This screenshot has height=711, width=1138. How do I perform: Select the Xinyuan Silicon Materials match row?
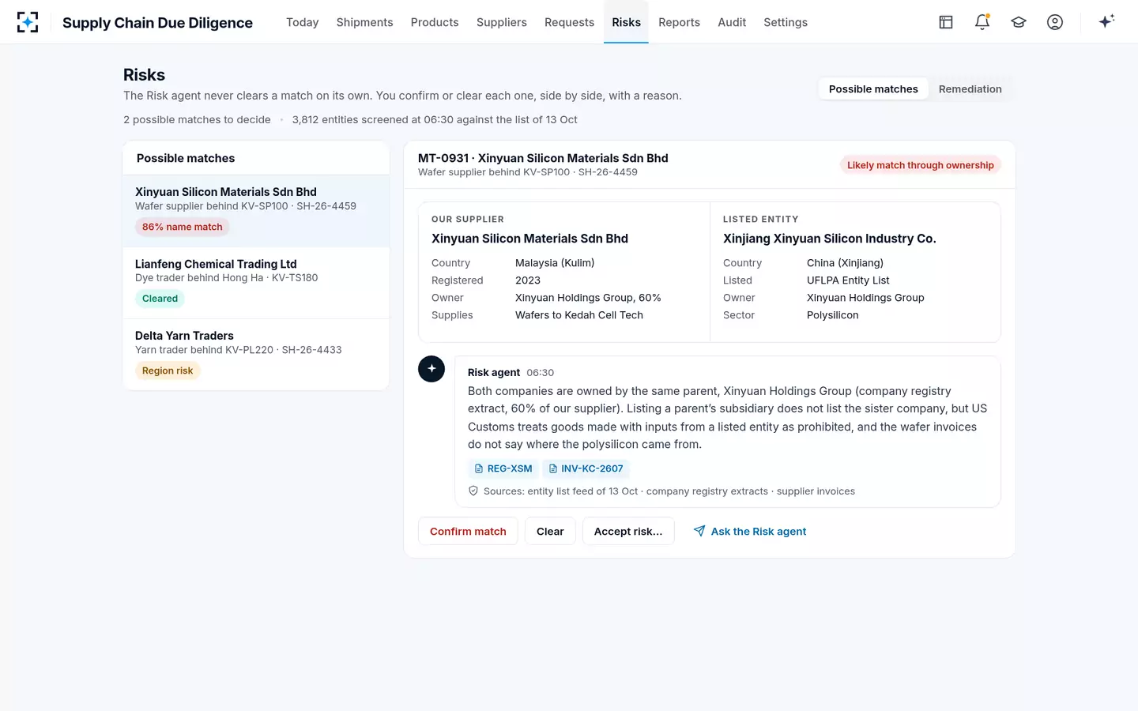[x=256, y=211]
